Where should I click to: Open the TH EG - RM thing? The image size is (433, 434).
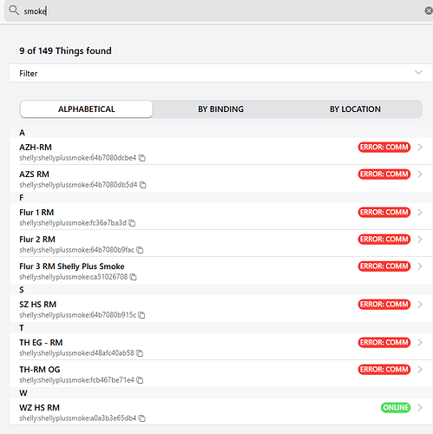click(220, 347)
